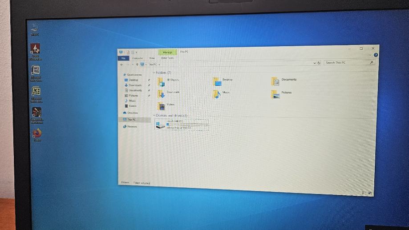Open the Drive Tools tab
The height and width of the screenshot is (230, 409).
coord(167,58)
